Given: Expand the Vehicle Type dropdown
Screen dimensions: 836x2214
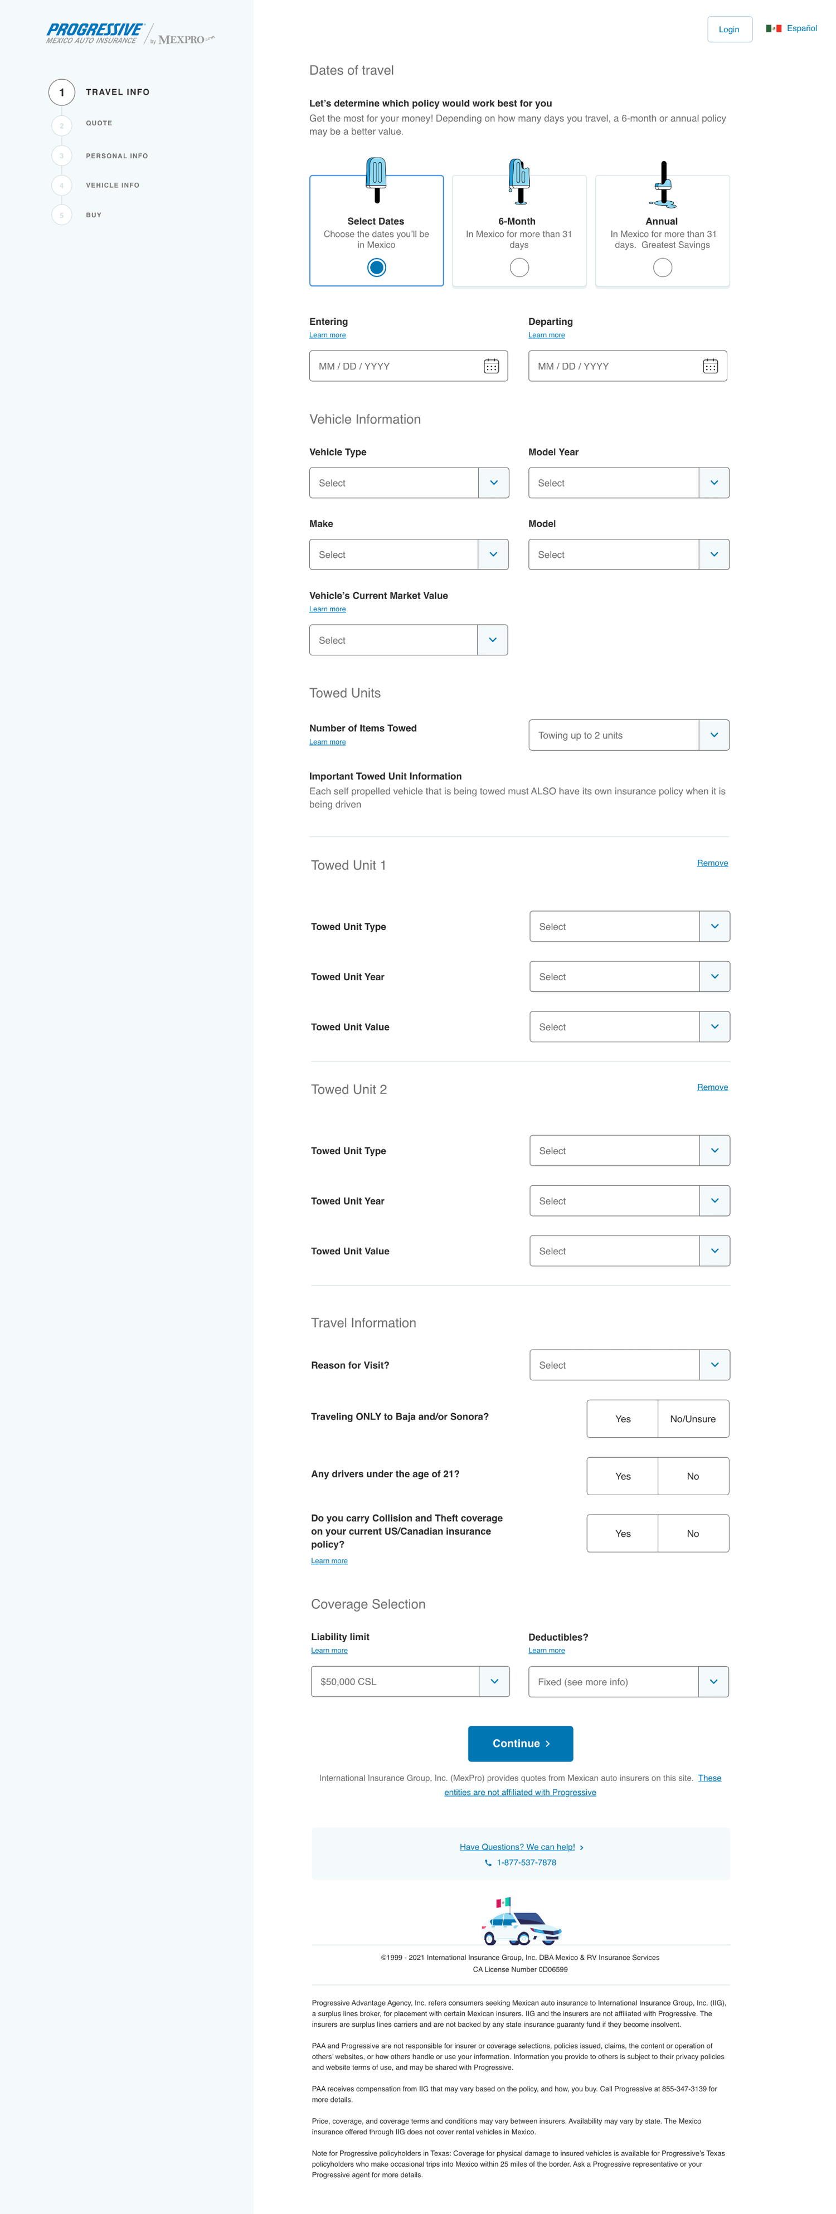Looking at the screenshot, I should 409,483.
